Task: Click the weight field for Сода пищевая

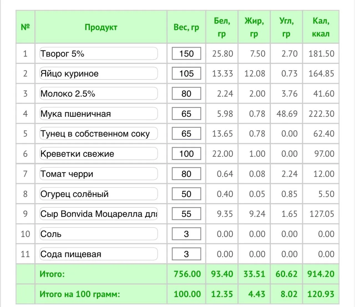Action: click(186, 254)
